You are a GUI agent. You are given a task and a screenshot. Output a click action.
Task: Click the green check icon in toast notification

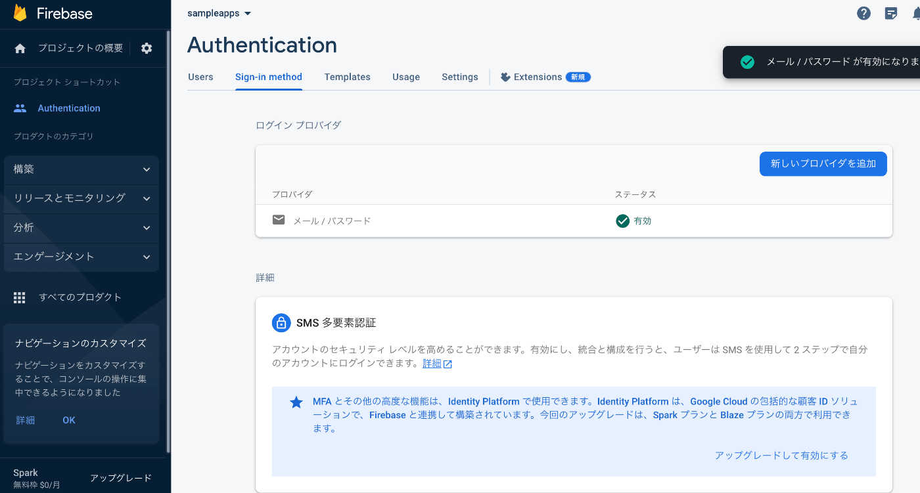(x=747, y=62)
